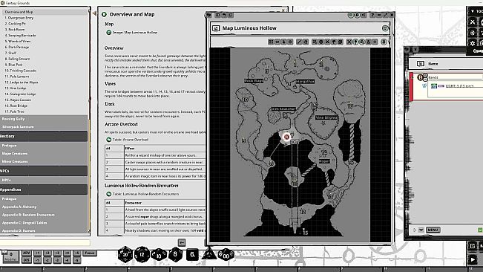Click the LIGHT effect in combat tracker
This screenshot has height=272, width=483.
coord(459,86)
